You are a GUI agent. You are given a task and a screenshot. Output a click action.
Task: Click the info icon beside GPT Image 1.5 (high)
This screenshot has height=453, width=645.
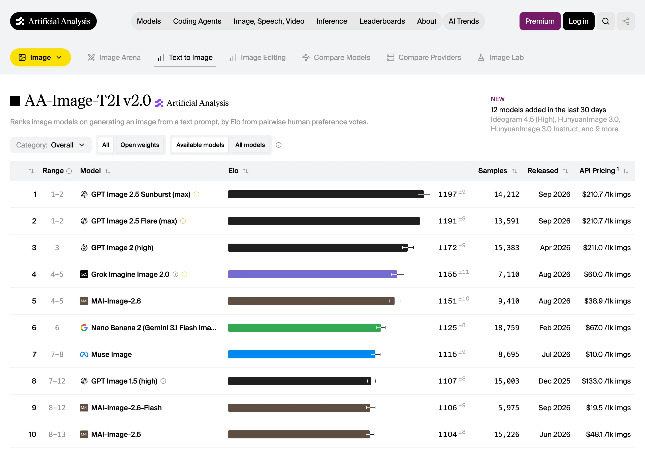click(163, 381)
